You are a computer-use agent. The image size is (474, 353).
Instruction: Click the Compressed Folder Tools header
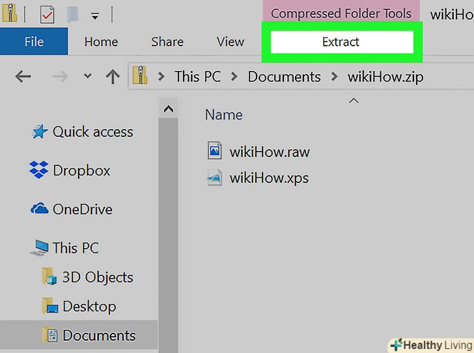point(341,13)
